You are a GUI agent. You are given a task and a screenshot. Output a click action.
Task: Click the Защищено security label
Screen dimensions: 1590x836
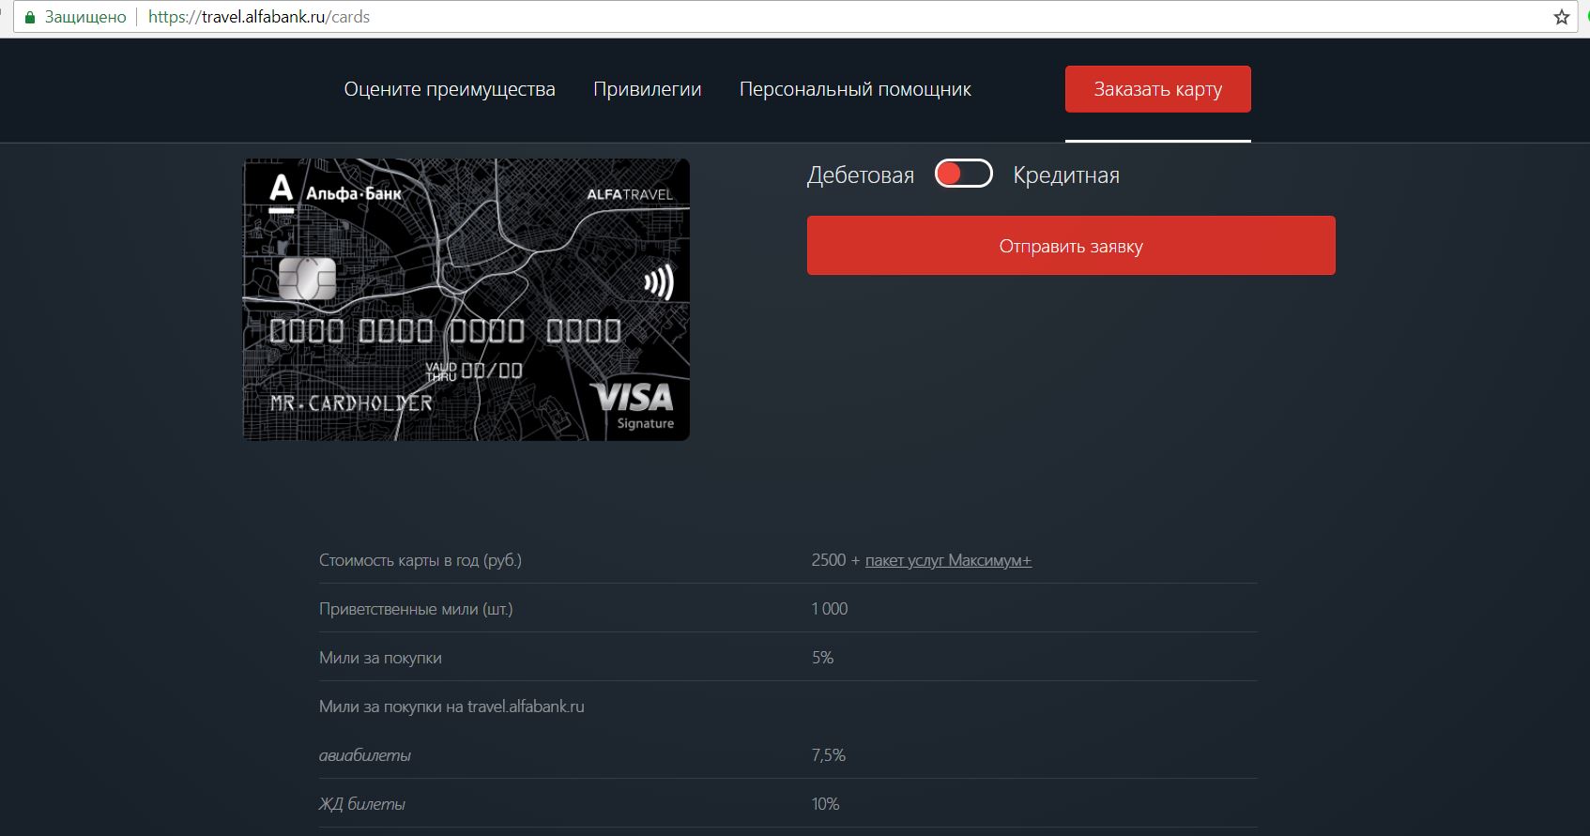click(85, 17)
